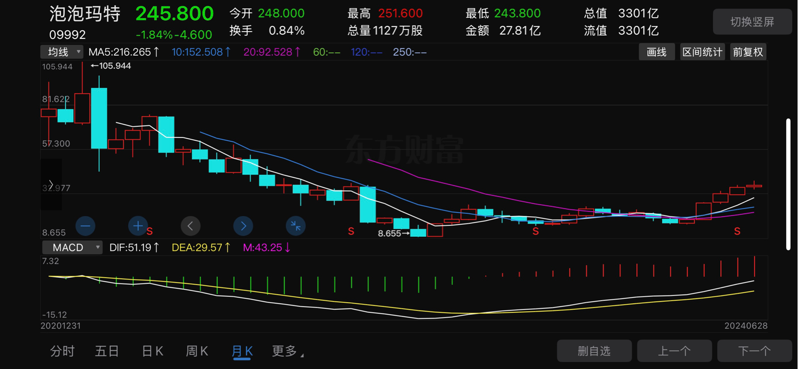Tap the 切换竖屏 button
The height and width of the screenshot is (369, 798).
pos(752,22)
